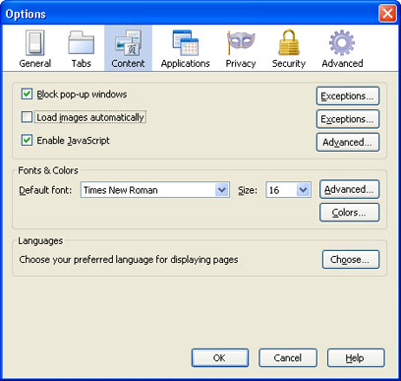The image size is (401, 381).
Task: Uncheck Block pop-up windows checkbox
Action: [27, 94]
